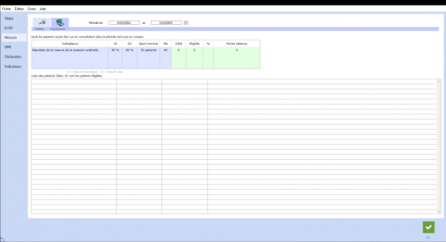
Task: Click the Points obtenus column header
Action: 236,43
